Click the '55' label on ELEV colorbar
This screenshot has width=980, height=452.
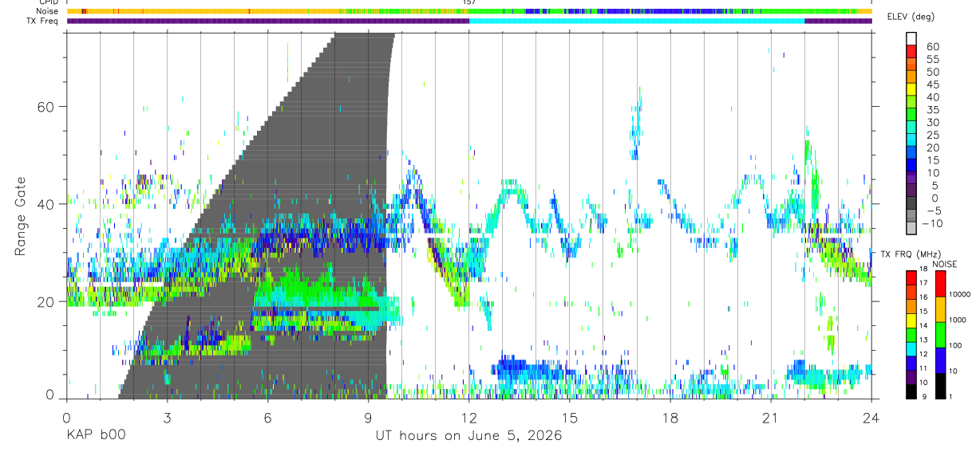coord(931,59)
